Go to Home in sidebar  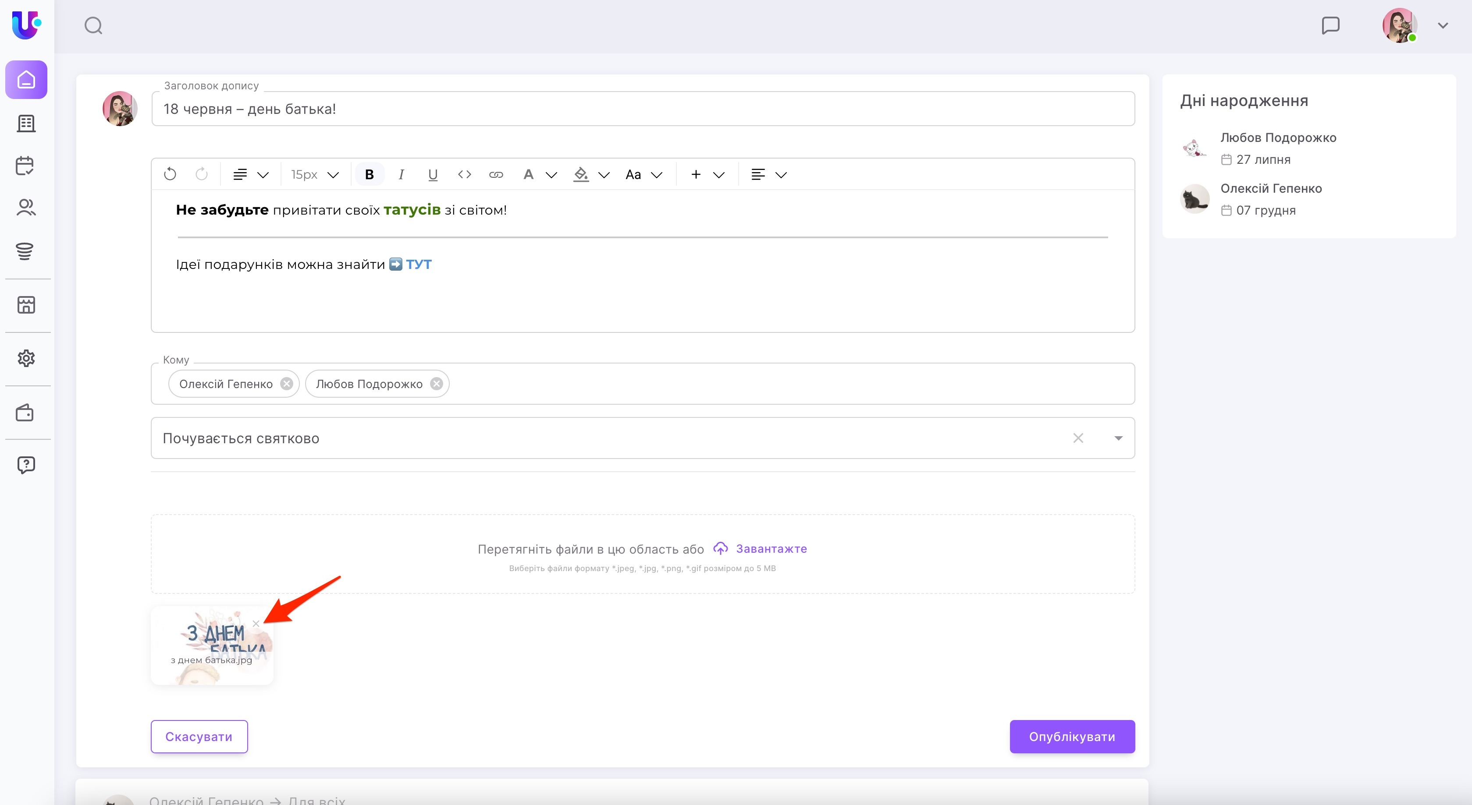26,80
